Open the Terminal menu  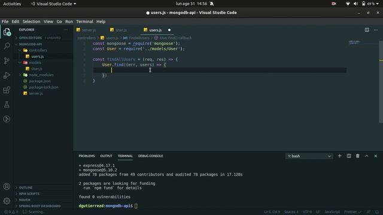[x=84, y=21]
